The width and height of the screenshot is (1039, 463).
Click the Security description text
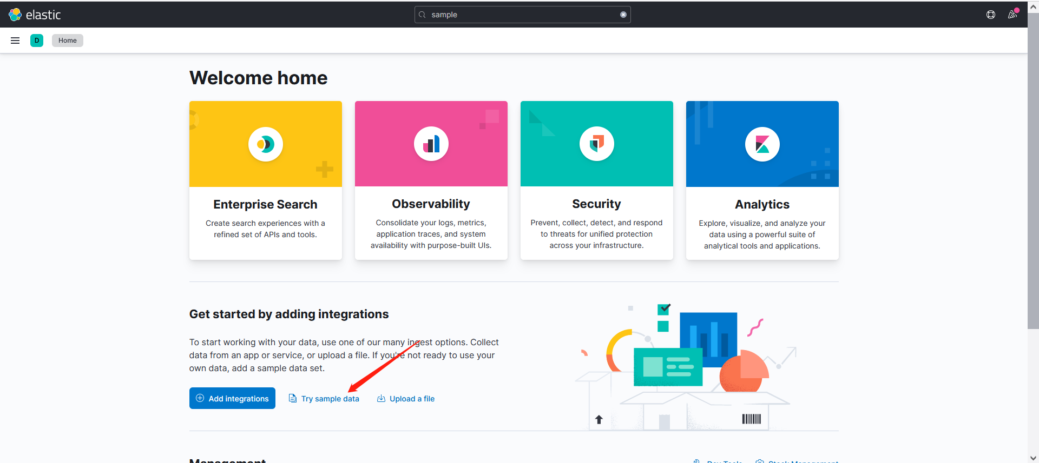(x=596, y=234)
